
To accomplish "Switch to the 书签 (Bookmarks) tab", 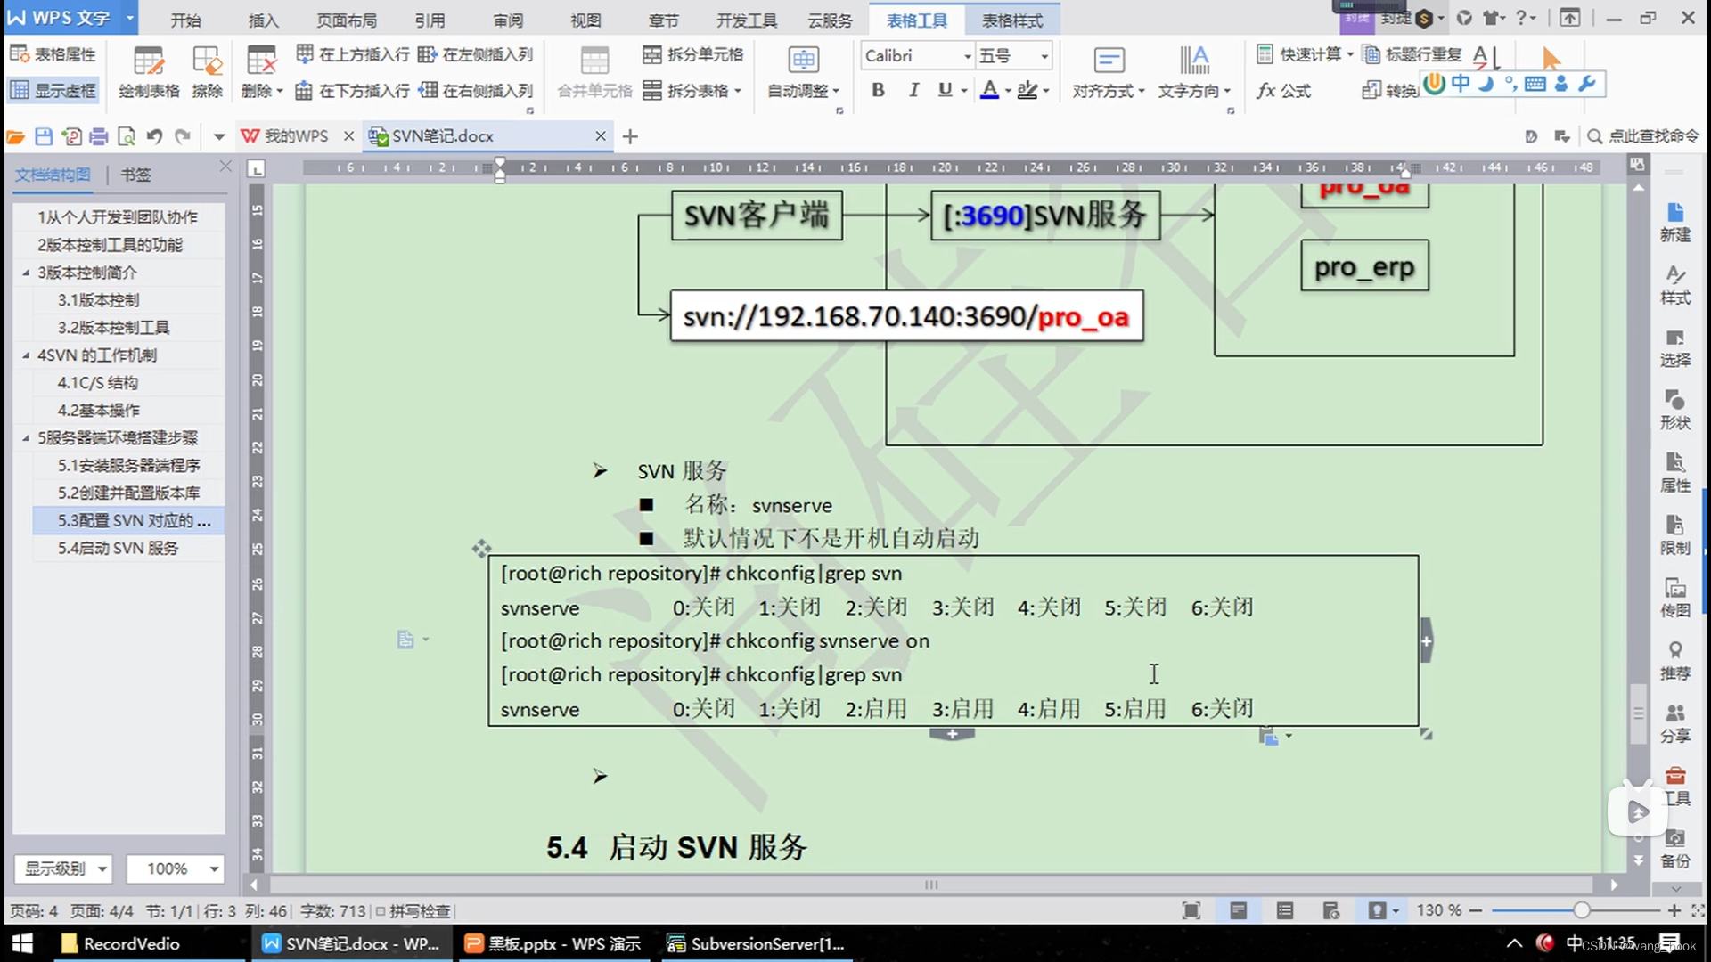I will pos(135,175).
